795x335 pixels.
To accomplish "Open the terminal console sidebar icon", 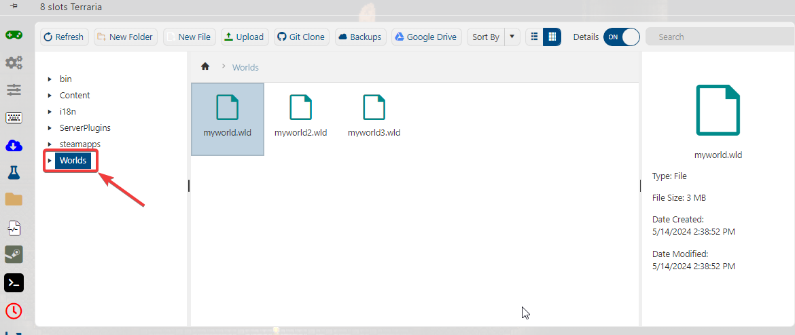I will (x=14, y=283).
